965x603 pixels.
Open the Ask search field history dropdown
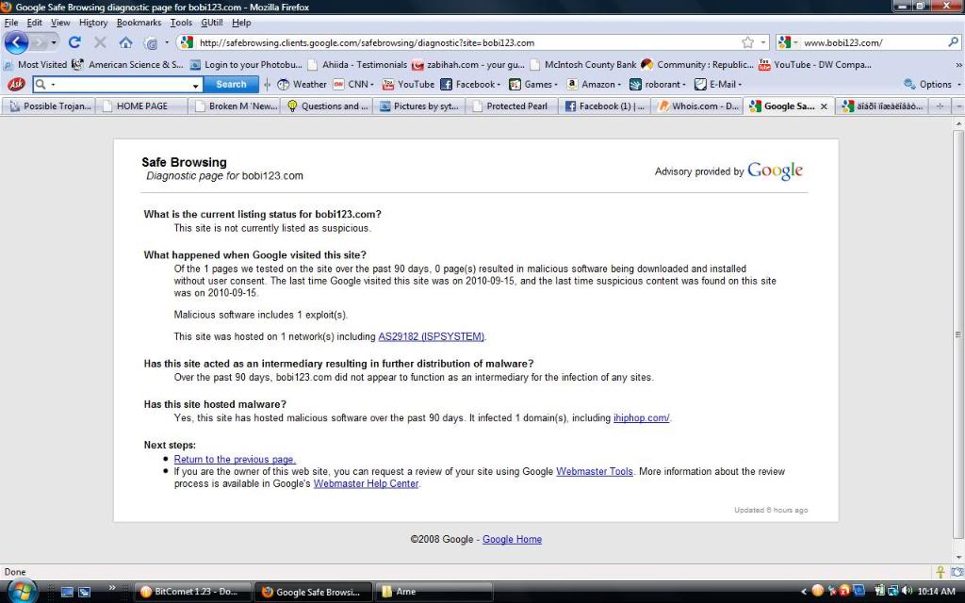pyautogui.click(x=196, y=85)
